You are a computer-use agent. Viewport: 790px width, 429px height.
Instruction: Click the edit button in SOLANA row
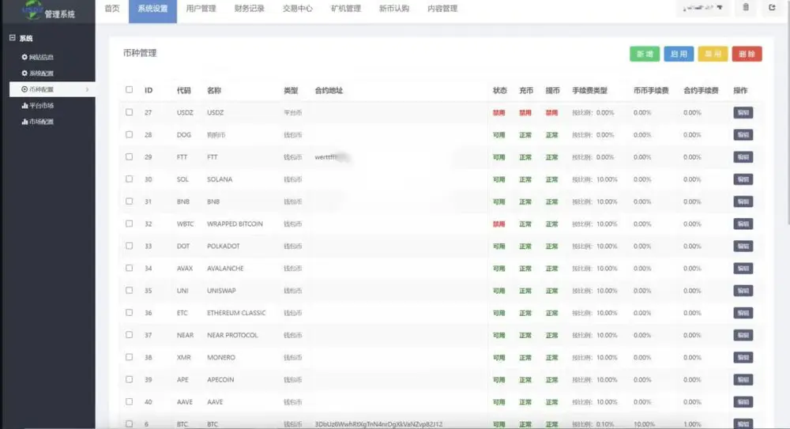pyautogui.click(x=743, y=179)
